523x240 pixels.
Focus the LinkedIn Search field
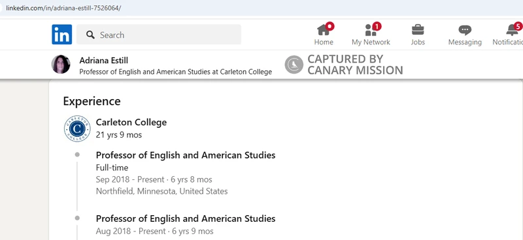(x=159, y=35)
